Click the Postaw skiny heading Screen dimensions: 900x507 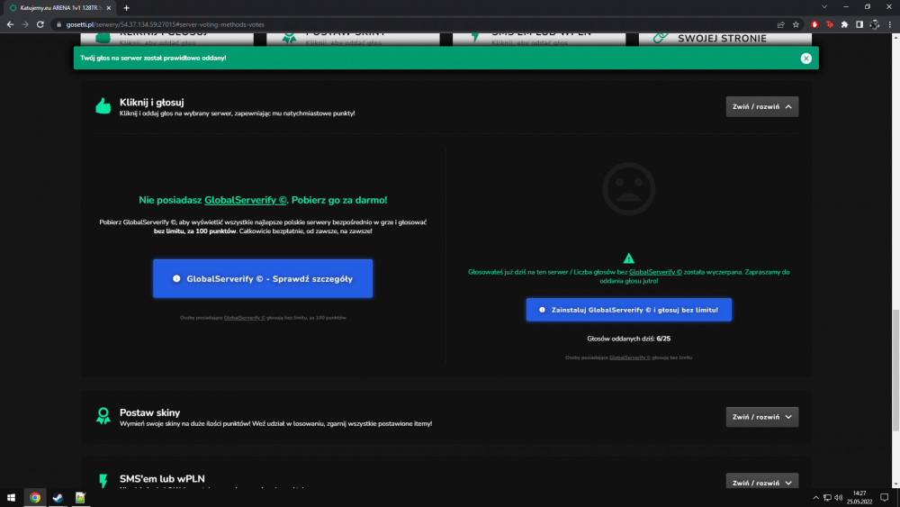pos(149,412)
